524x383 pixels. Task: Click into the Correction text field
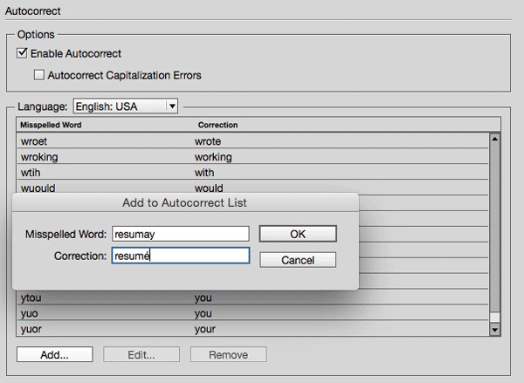pyautogui.click(x=180, y=256)
